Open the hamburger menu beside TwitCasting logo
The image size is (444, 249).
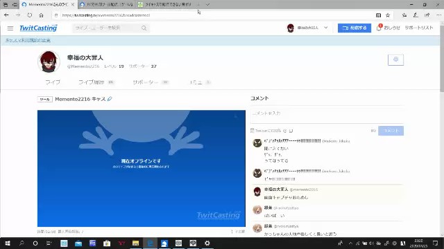pos(10,28)
